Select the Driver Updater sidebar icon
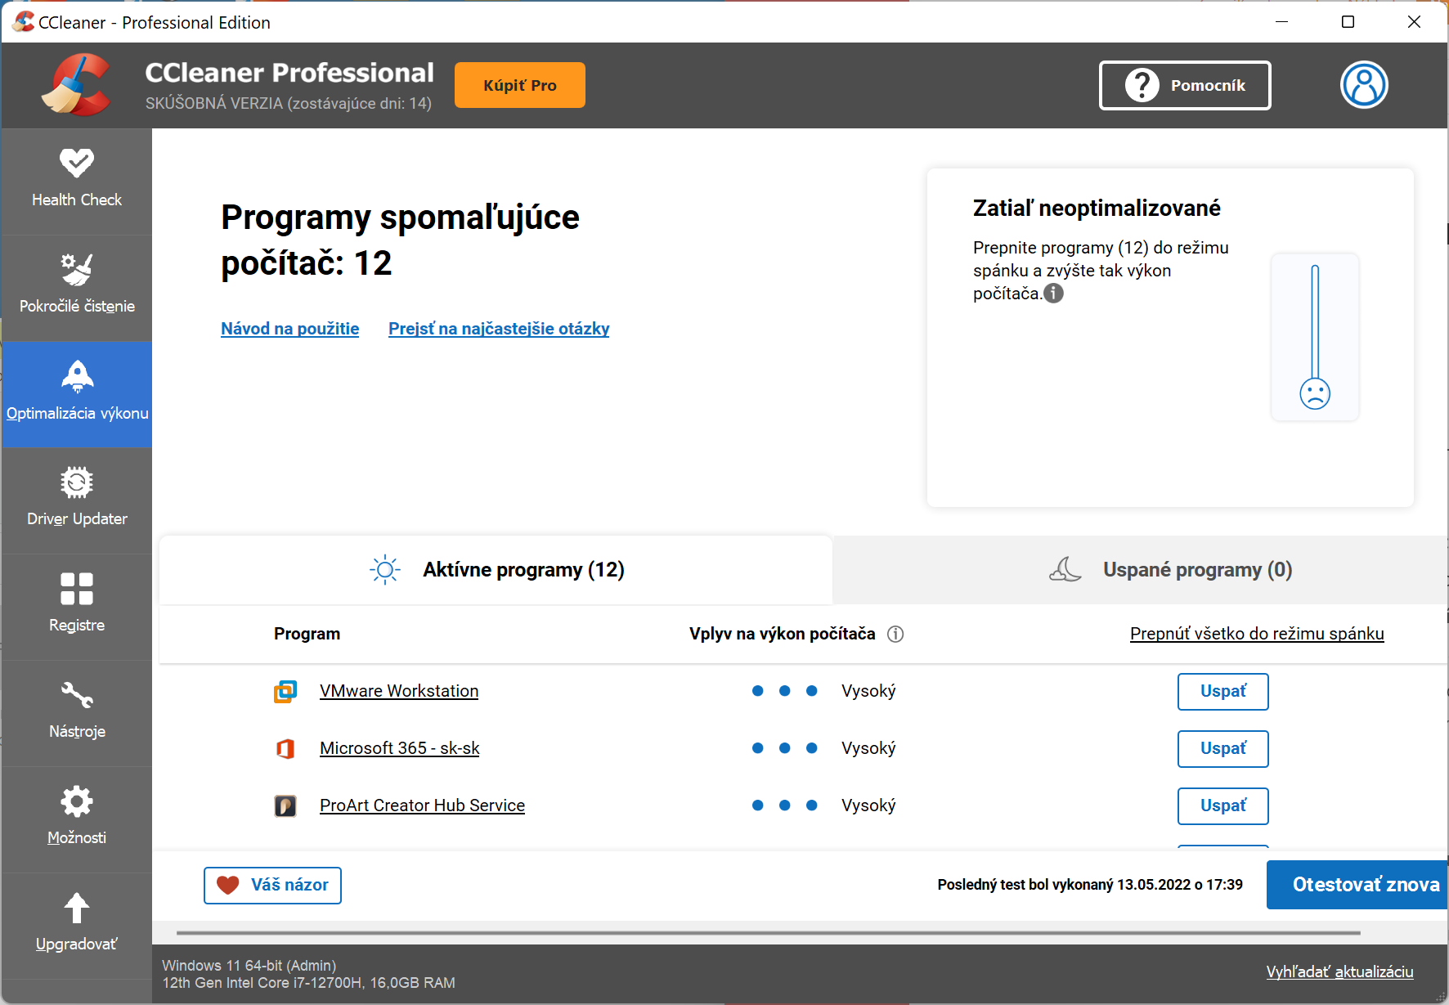The height and width of the screenshot is (1005, 1449). (77, 482)
